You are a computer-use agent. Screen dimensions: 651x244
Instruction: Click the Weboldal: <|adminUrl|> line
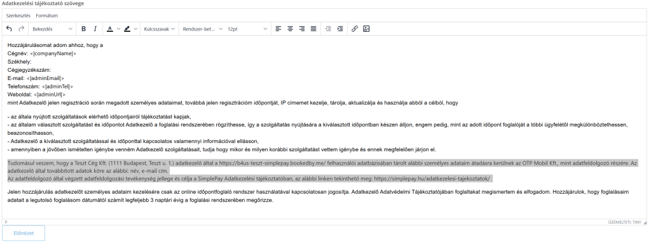[x=36, y=95]
